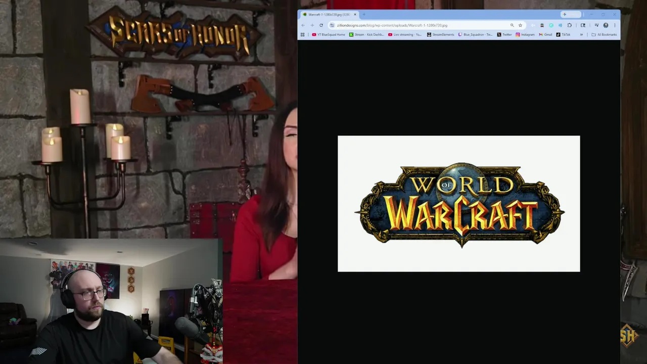Viewport: 647px width, 364px height.
Task: Select the zilliondesigns.com address bar URL
Action: coord(392,25)
